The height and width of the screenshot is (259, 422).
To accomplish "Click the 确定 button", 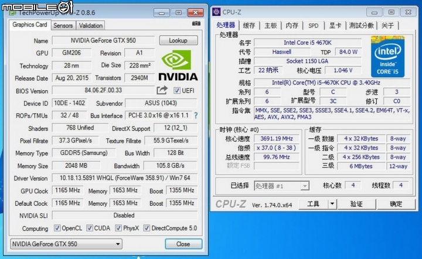I will tap(396, 204).
